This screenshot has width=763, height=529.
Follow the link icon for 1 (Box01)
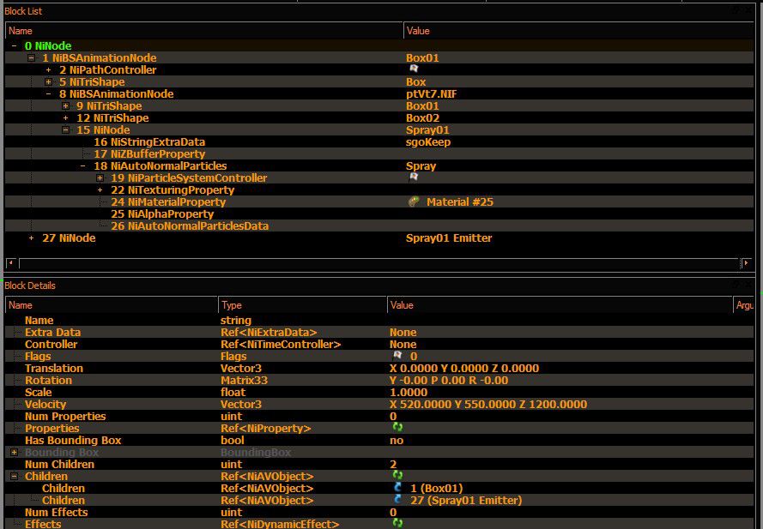click(x=397, y=487)
